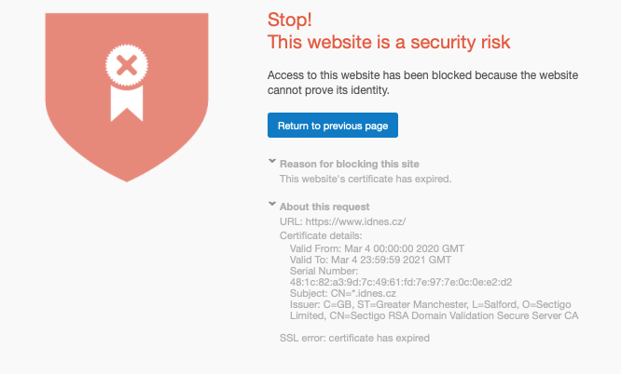Collapse the Reason for blocking this site chevron
621x374 pixels.
tap(272, 161)
